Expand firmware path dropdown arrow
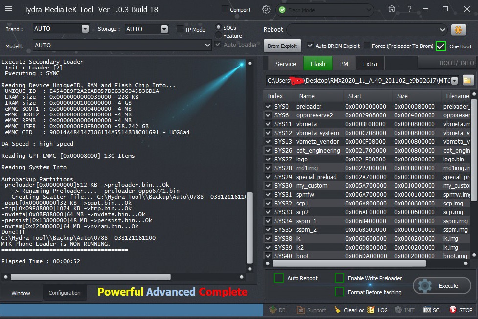478x319 pixels. click(455, 81)
